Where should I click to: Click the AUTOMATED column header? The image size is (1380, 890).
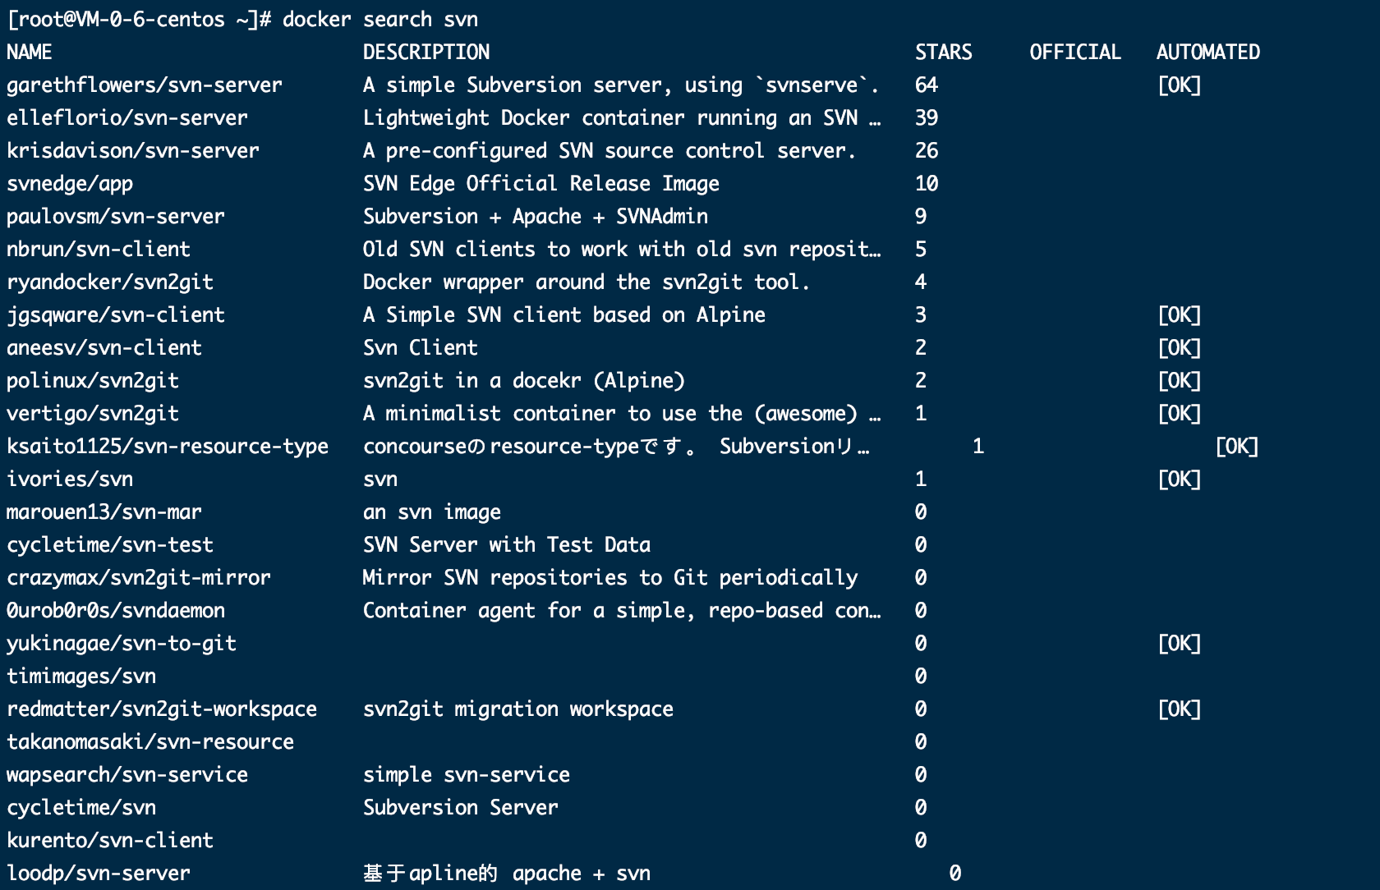point(1207,53)
